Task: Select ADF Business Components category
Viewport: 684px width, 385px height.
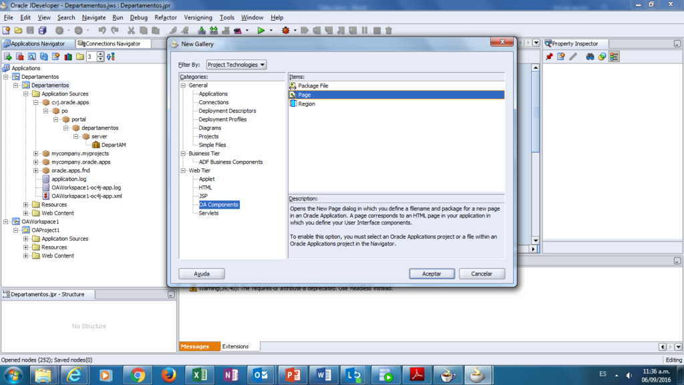Action: click(230, 162)
